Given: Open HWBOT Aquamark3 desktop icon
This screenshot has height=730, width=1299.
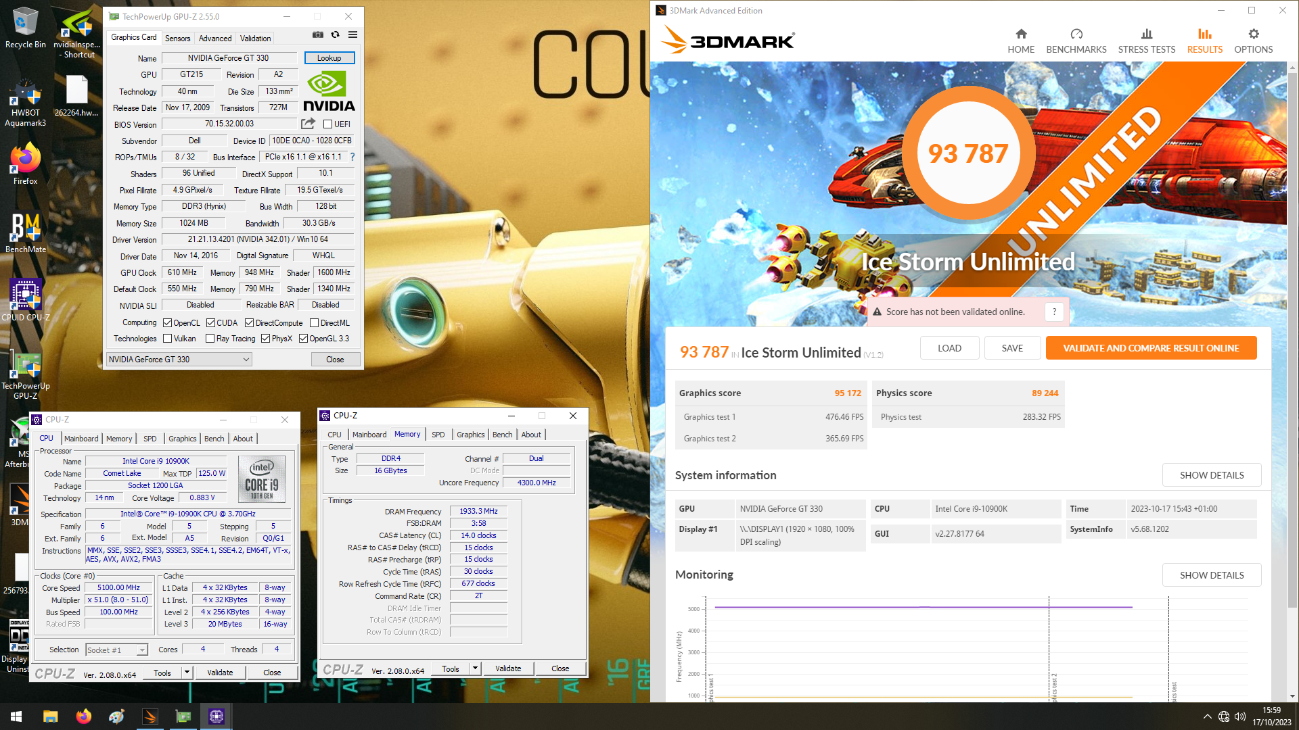Looking at the screenshot, I should (x=25, y=103).
